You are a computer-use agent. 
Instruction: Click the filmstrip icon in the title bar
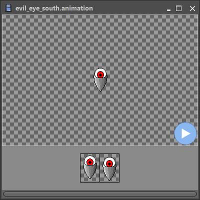(x=8, y=8)
